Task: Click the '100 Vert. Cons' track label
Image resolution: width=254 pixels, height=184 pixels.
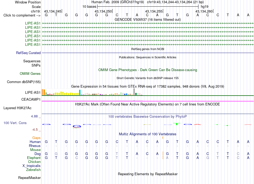Action: point(15,123)
